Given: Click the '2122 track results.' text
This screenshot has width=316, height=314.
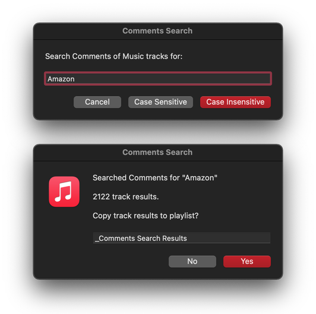Looking at the screenshot, I should (x=126, y=197).
